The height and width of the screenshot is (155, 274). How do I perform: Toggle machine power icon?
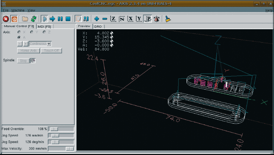click(x=14, y=19)
